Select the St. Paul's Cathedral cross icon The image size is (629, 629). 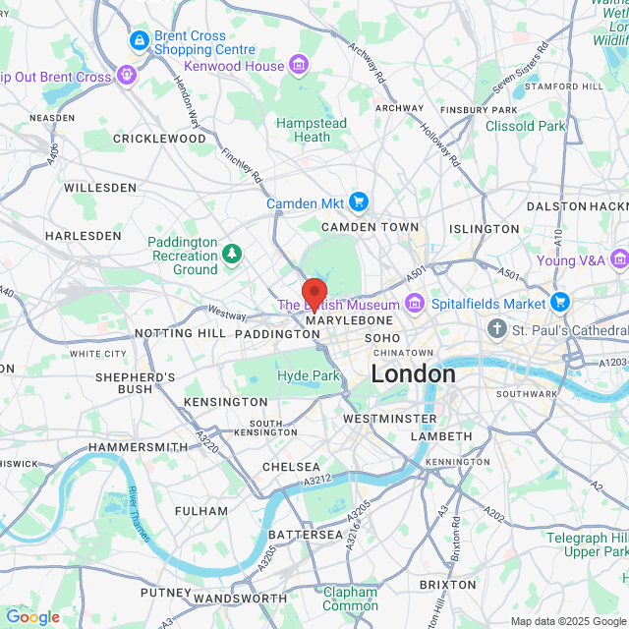[x=497, y=329]
